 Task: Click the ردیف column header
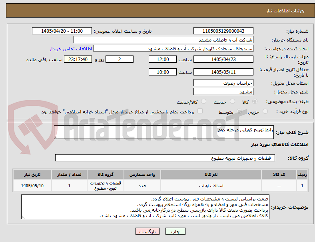click(302, 175)
